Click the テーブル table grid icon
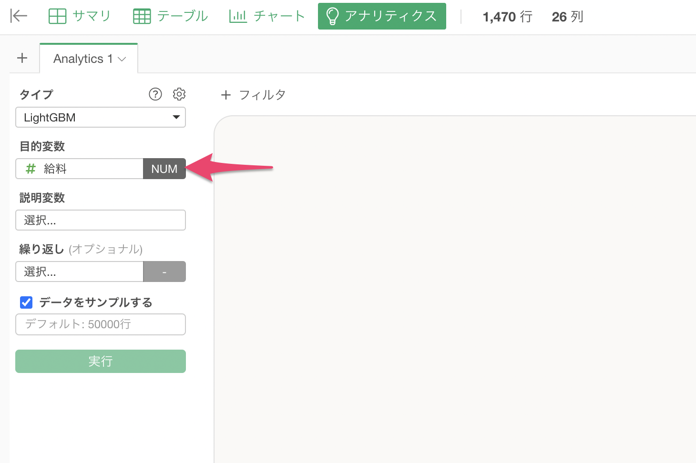The width and height of the screenshot is (696, 463). [142, 16]
